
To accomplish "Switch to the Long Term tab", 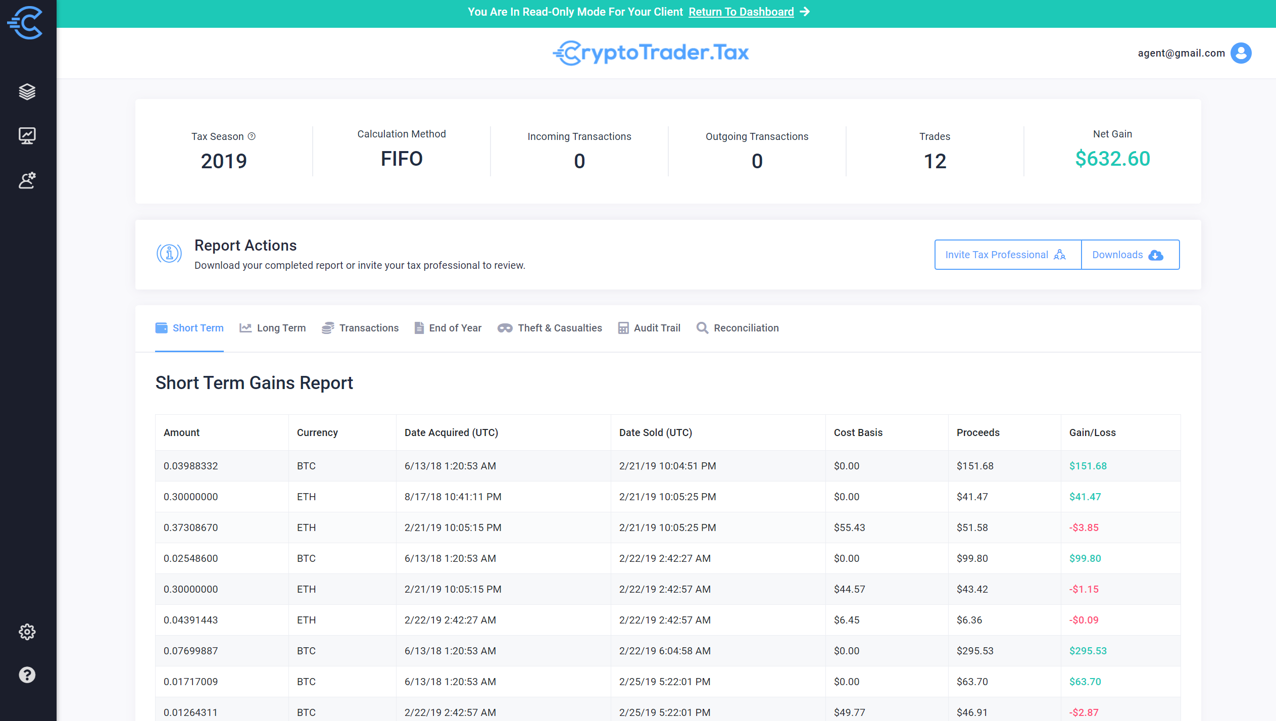I will (273, 328).
